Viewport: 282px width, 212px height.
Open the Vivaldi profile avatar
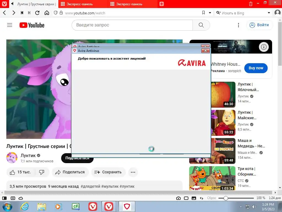point(278,12)
